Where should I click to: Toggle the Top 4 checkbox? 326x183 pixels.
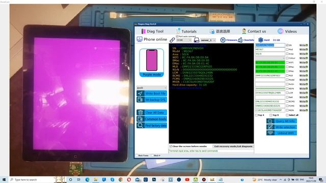256,115
